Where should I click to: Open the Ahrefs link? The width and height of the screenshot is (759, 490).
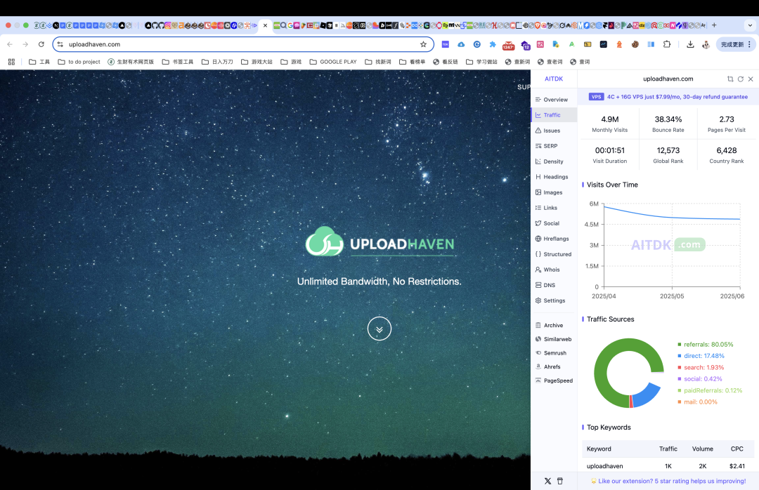[547, 367]
